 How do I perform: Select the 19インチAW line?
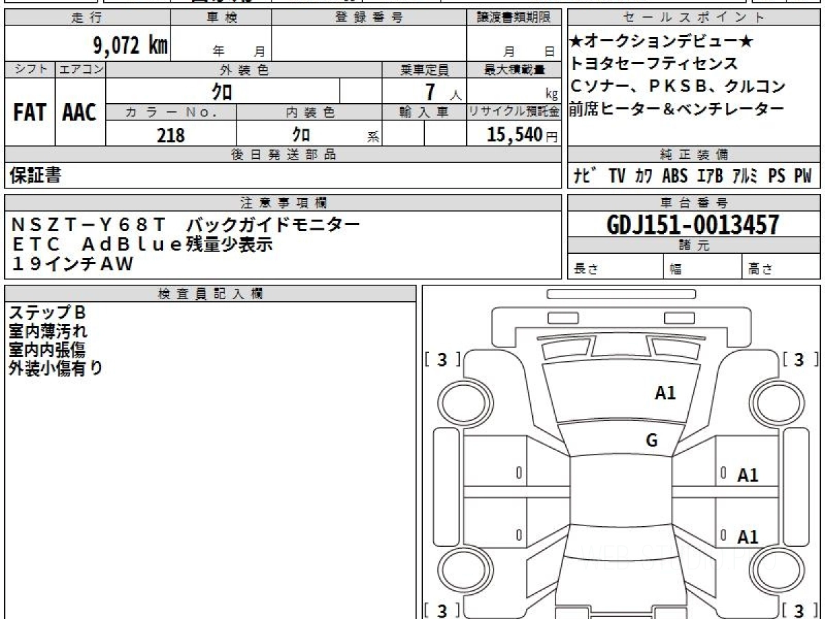coord(72,263)
